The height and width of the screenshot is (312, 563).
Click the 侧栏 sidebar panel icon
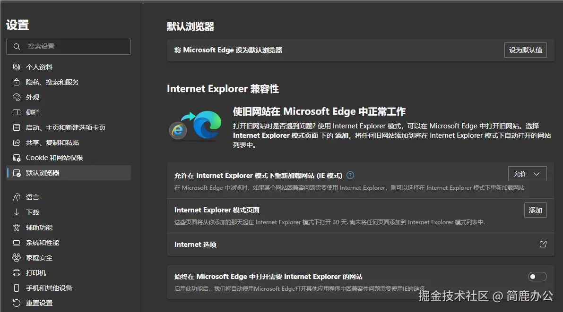pos(17,112)
